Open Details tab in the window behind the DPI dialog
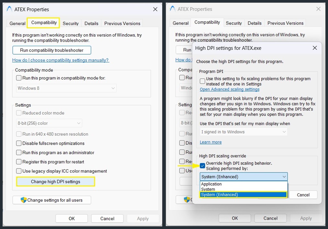This screenshot has height=229, width=328. 254,23
